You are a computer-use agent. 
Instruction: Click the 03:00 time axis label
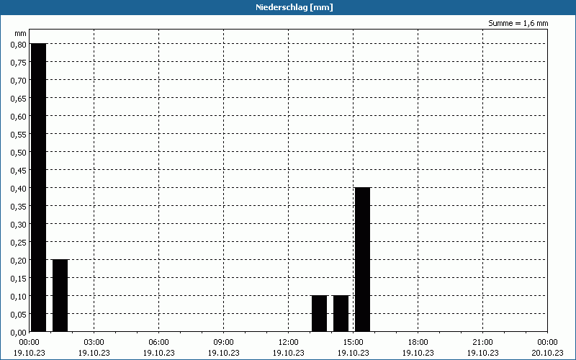point(94,343)
